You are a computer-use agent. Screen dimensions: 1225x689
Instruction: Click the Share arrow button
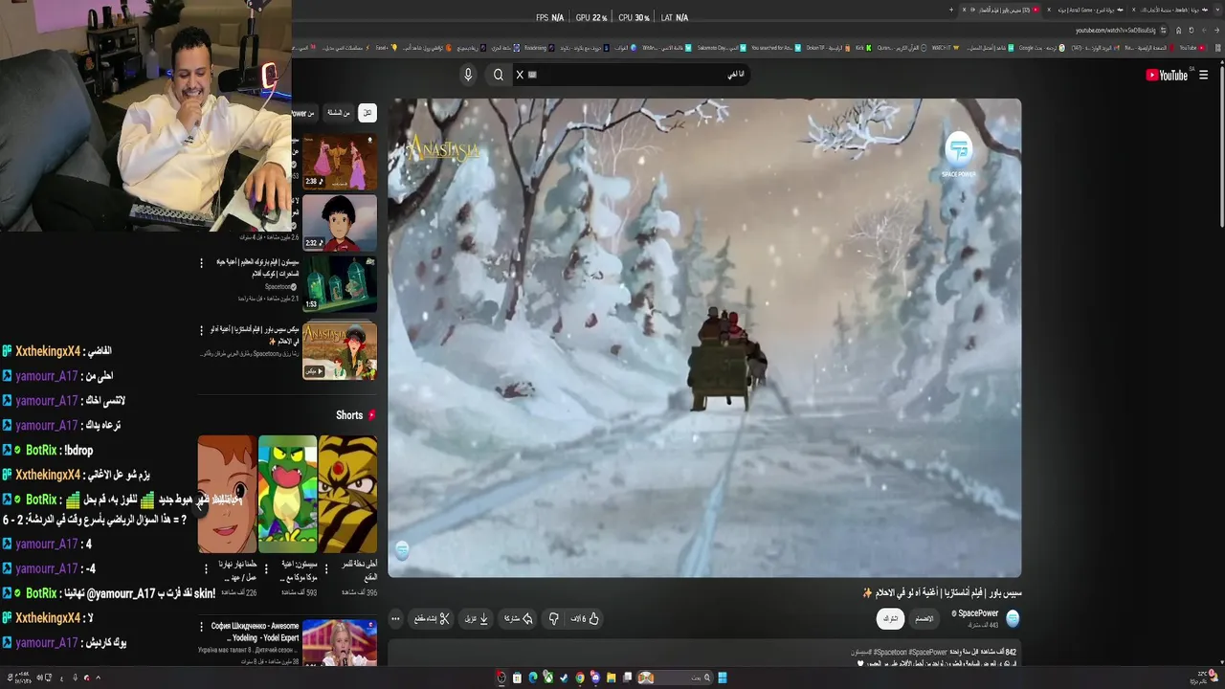(519, 619)
